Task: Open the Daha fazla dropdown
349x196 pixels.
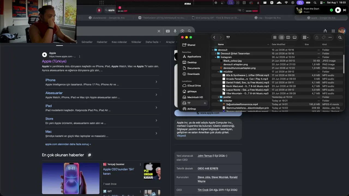Action: [x=153, y=42]
